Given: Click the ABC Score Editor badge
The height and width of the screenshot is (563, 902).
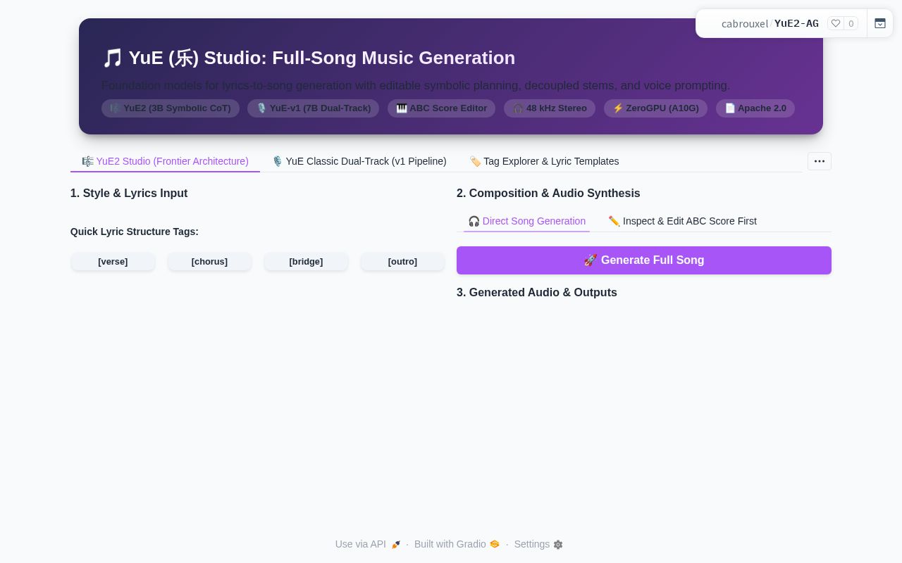Looking at the screenshot, I should click(441, 108).
